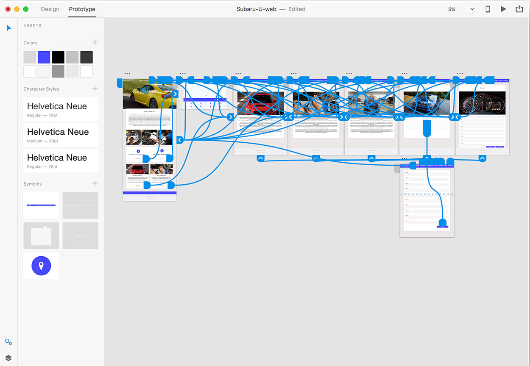This screenshot has height=366, width=530.
Task: Switch to the Design tab
Action: pyautogui.click(x=50, y=9)
